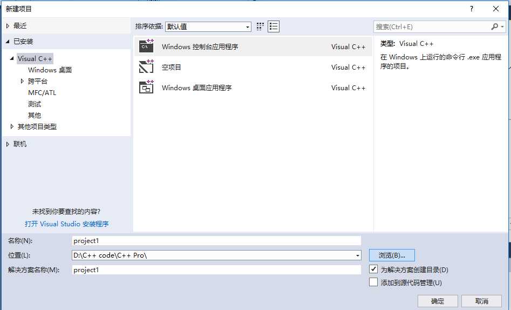Image resolution: width=511 pixels, height=310 pixels.
Task: Collapse the Visual C++ tree node
Action: click(12, 58)
